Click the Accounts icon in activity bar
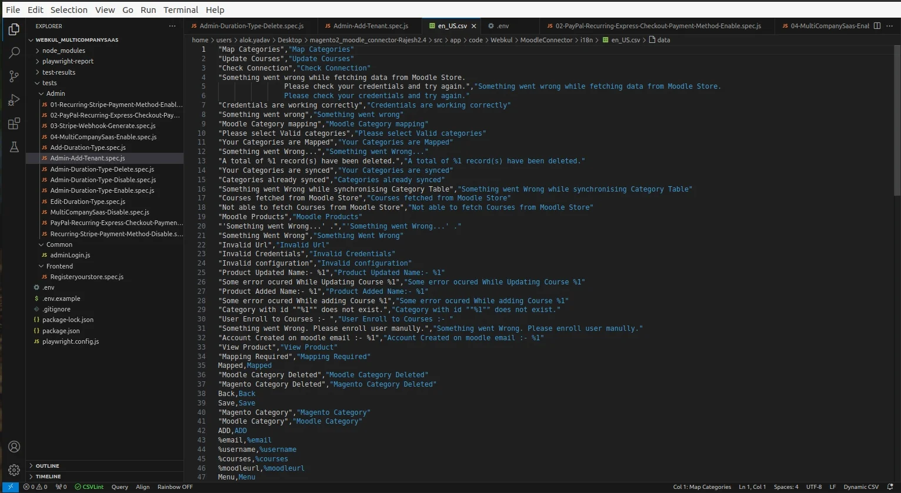This screenshot has width=901, height=493. click(14, 447)
